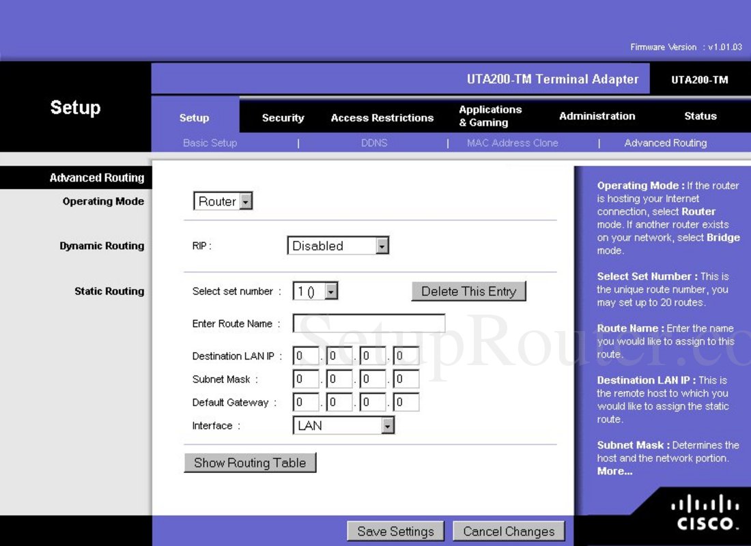751x546 pixels.
Task: Click the Static Routing sidebar label
Action: [x=109, y=291]
